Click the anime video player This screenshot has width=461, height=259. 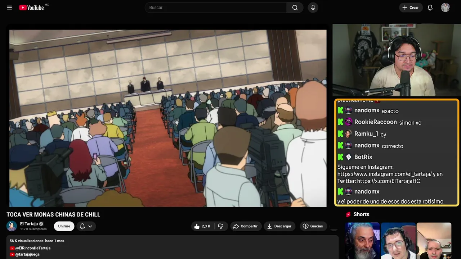pos(168,118)
